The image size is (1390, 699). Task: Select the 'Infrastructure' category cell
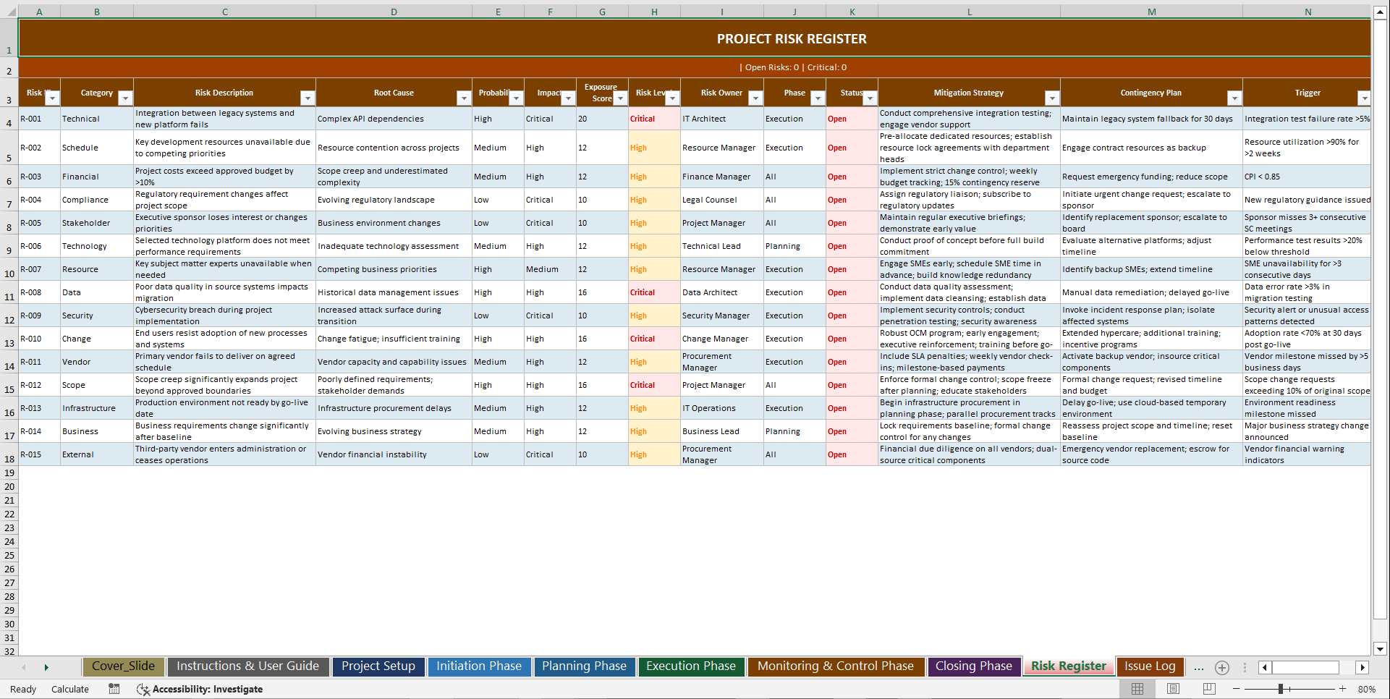pos(97,408)
